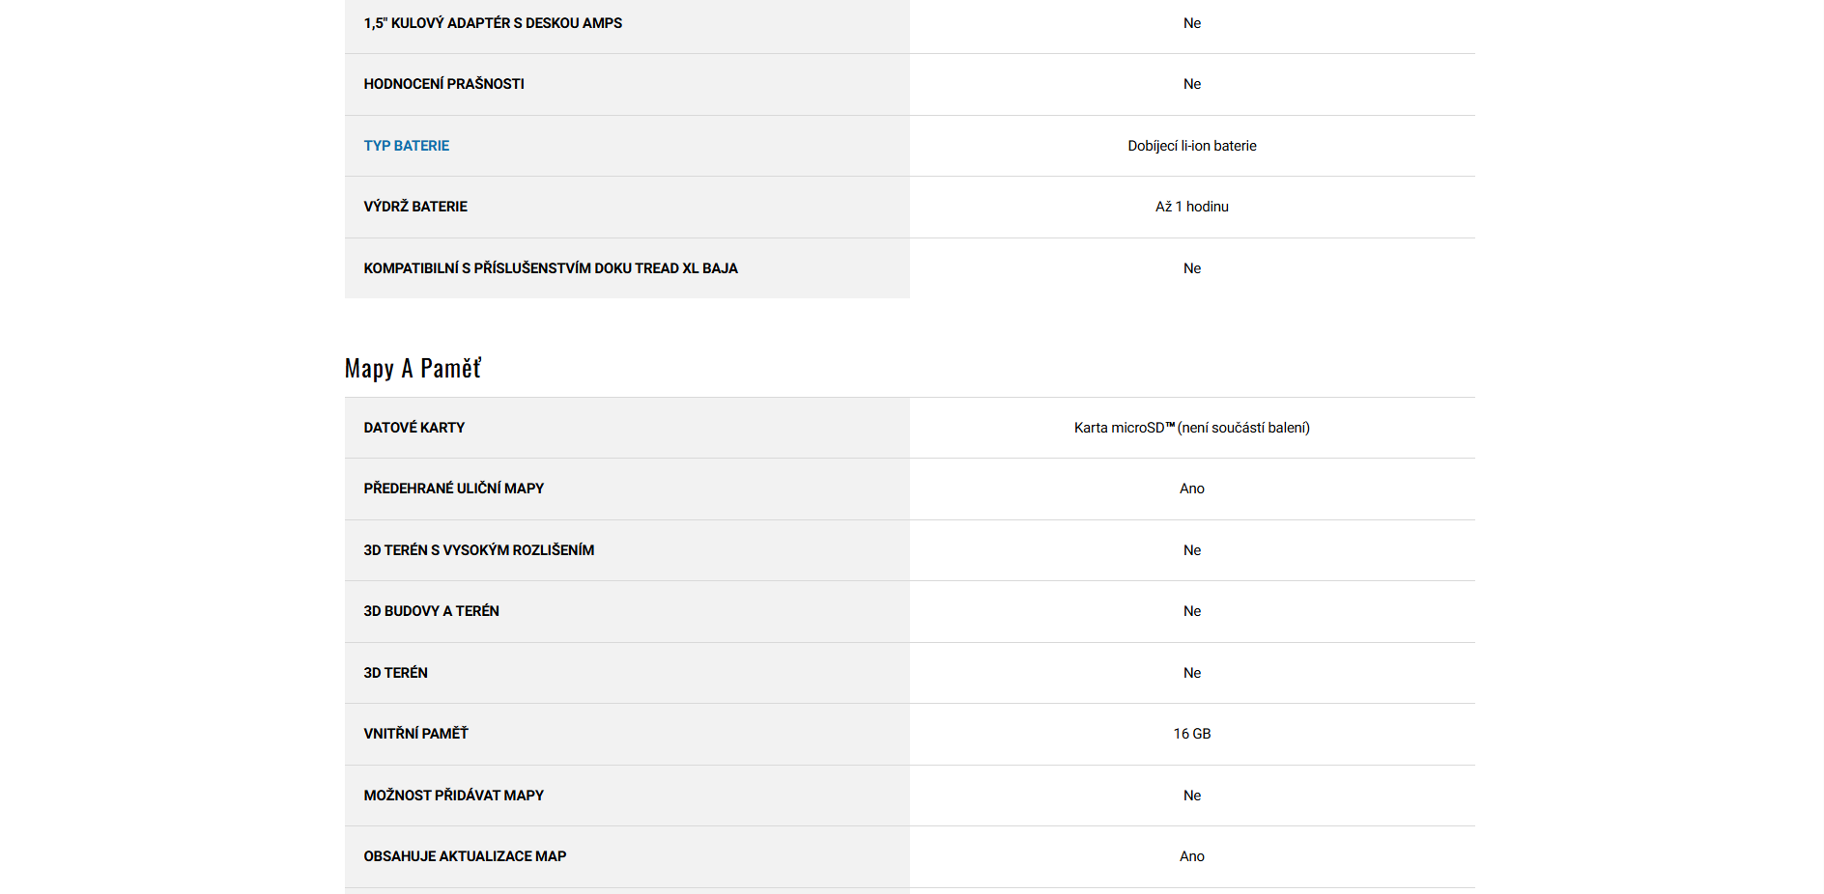Select the MOŽNOST PŘIDÁVAT MAPY label
Image resolution: width=1824 pixels, height=894 pixels.
[453, 796]
